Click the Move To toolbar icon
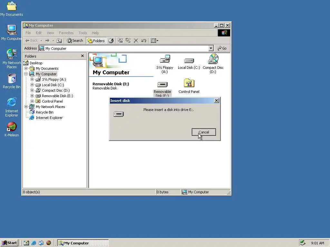 [x=121, y=41]
